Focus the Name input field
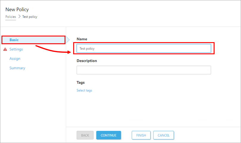This screenshot has width=241, height=143. point(144,48)
